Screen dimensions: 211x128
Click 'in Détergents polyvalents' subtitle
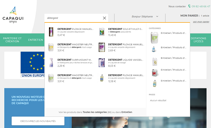pyautogui.click(x=120, y=32)
